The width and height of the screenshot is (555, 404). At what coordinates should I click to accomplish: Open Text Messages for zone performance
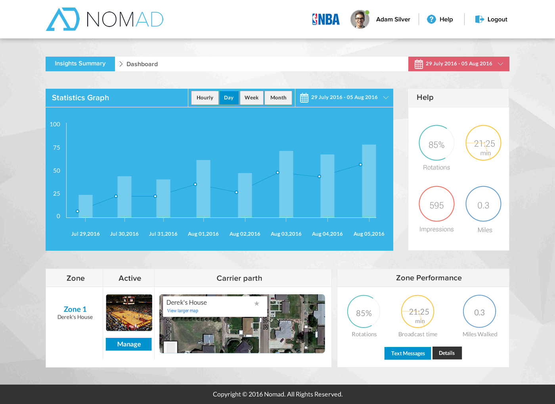pos(408,353)
